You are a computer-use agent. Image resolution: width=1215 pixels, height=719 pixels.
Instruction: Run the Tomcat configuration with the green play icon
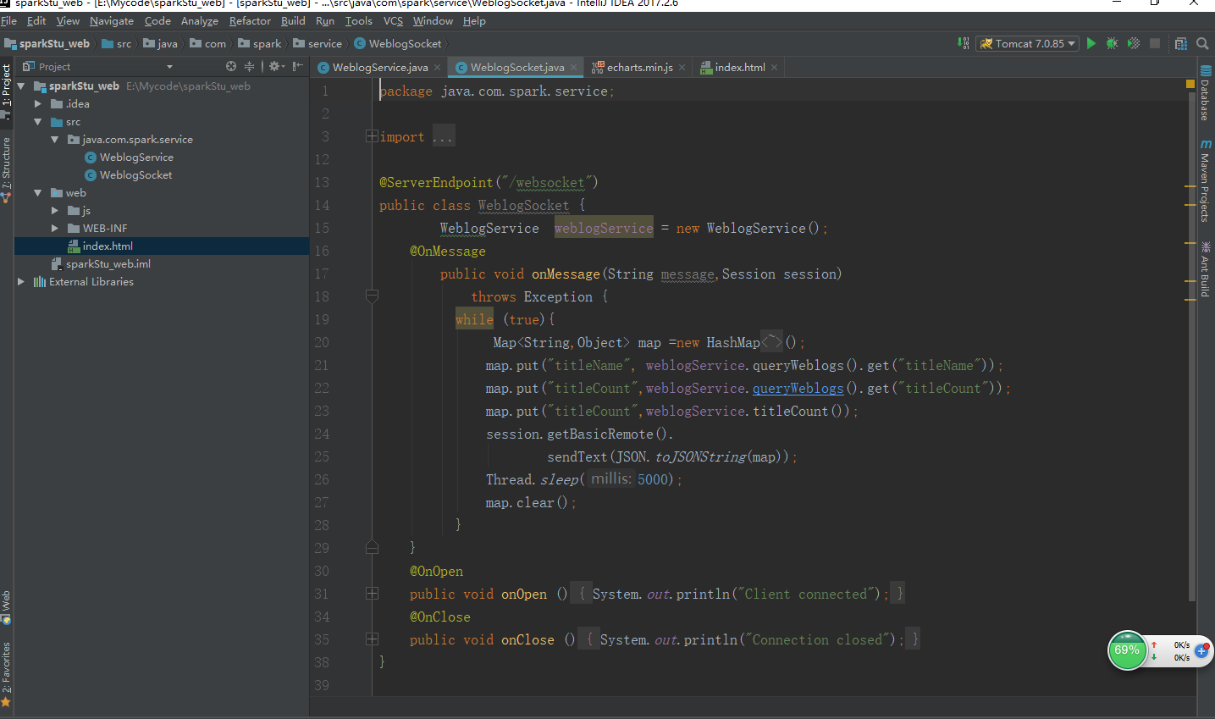1091,43
